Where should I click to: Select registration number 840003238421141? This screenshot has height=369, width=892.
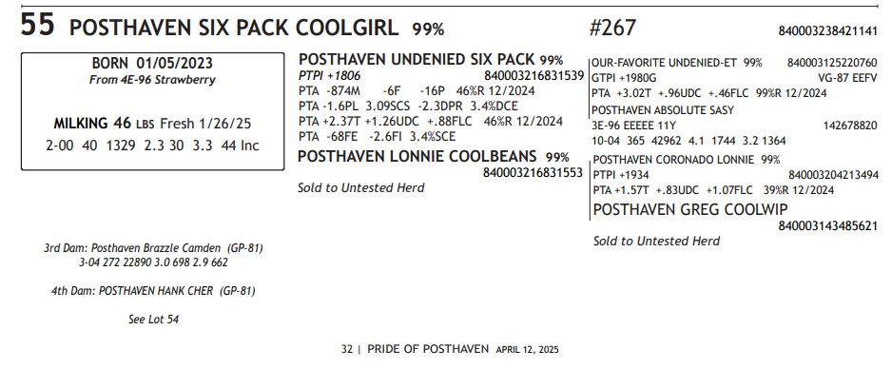click(x=827, y=30)
